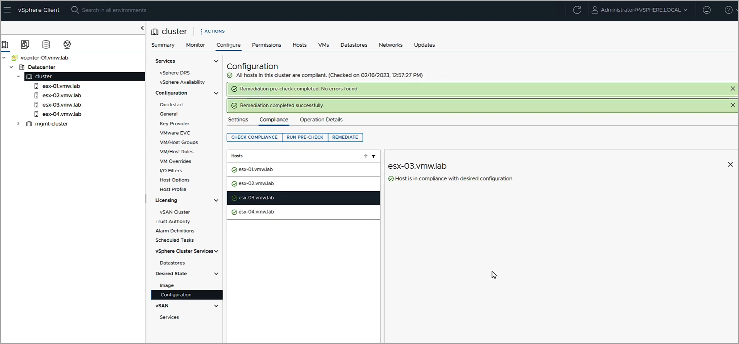Image resolution: width=739 pixels, height=344 pixels.
Task: Open the Updates tab
Action: tap(424, 45)
